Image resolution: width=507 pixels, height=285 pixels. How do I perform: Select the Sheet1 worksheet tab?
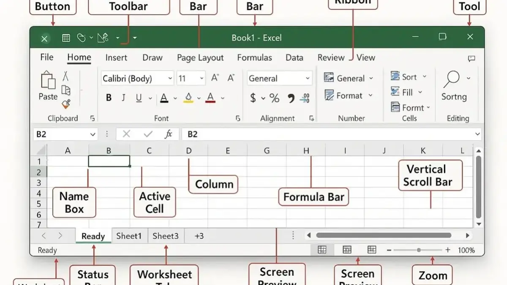[129, 236]
